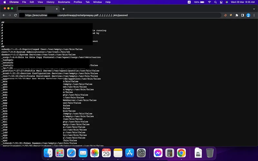Screen dimensions: 258x161
Task: Open Mail from the Dock
Action: point(83,153)
